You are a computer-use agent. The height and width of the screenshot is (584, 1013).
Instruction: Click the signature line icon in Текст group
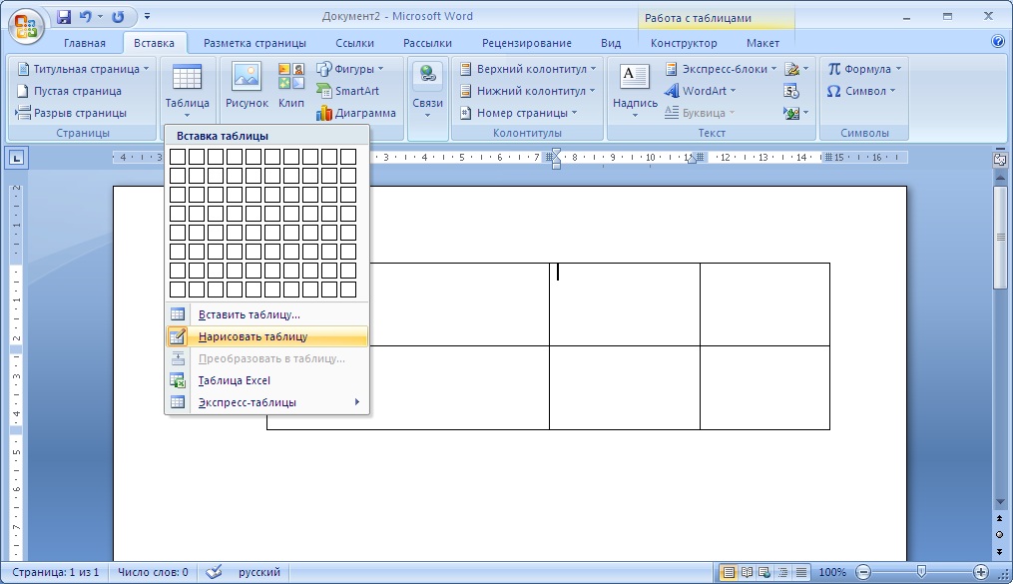tap(796, 69)
